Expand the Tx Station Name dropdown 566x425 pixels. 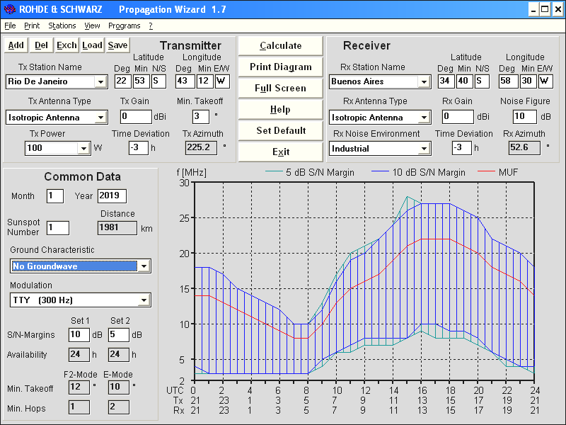click(x=100, y=81)
